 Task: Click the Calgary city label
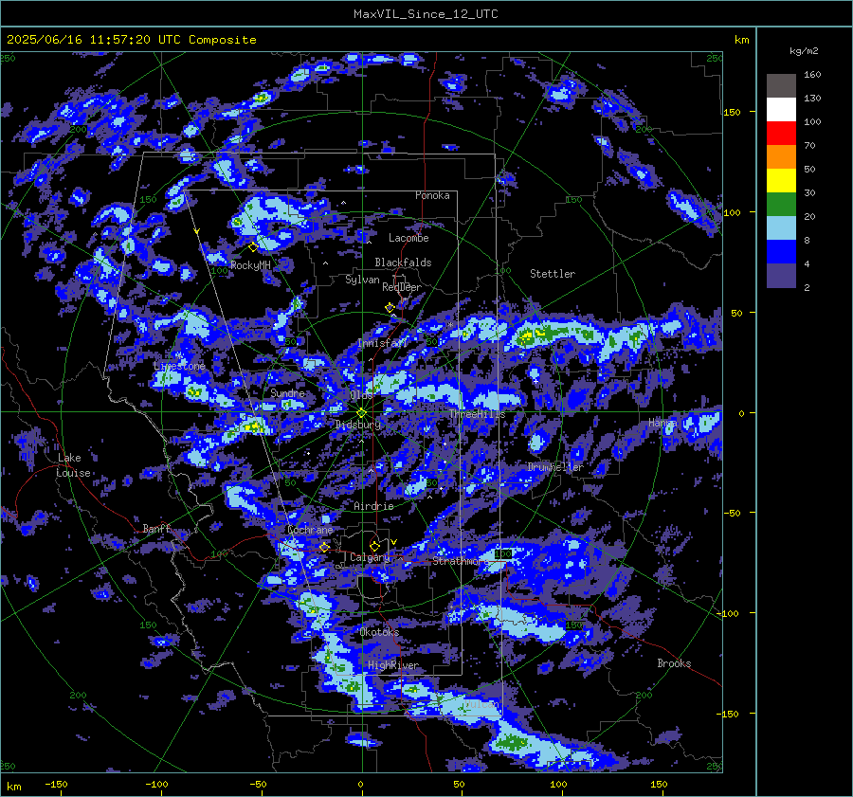coord(370,557)
